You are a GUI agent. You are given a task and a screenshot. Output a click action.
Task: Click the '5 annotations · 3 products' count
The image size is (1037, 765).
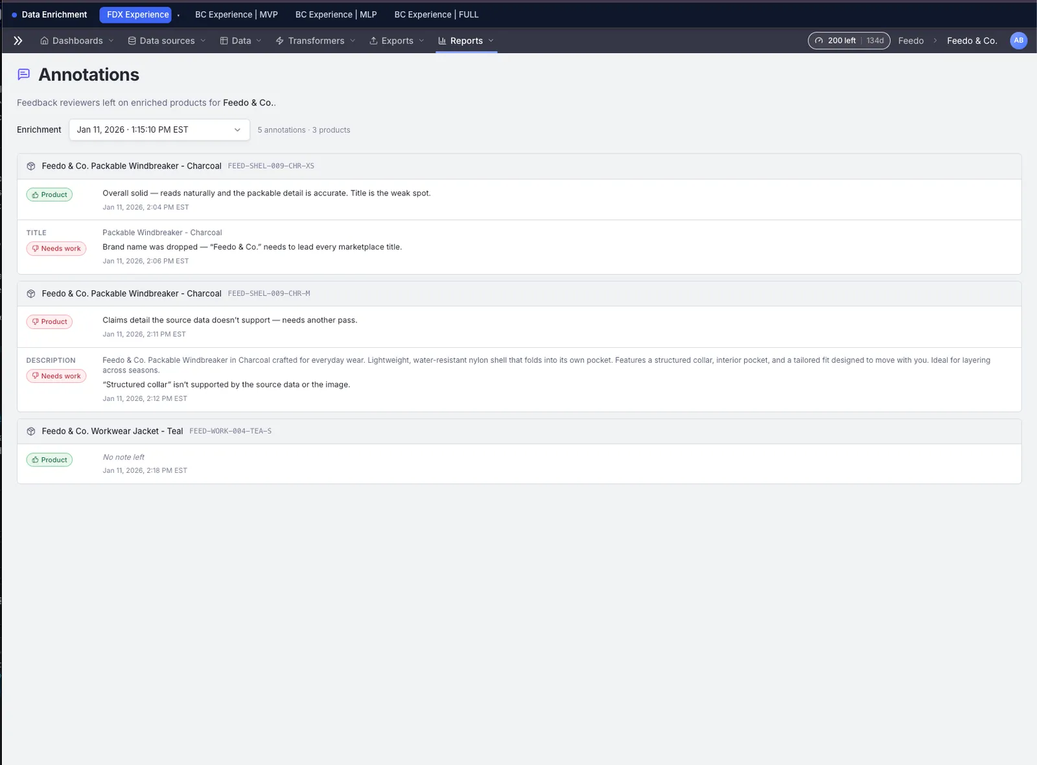coord(304,130)
